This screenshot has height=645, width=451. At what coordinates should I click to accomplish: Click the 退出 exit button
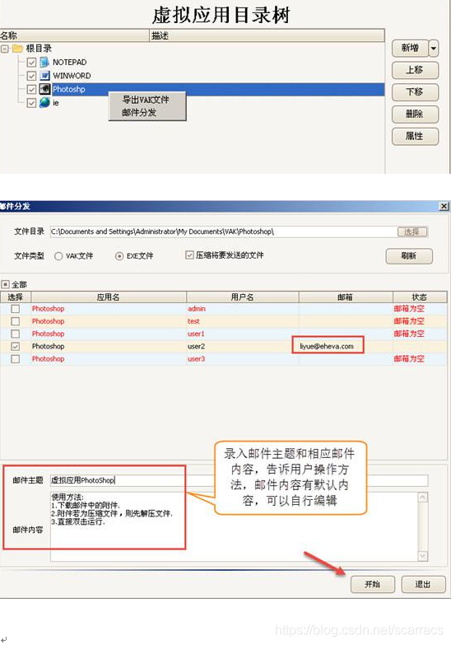coord(423,585)
